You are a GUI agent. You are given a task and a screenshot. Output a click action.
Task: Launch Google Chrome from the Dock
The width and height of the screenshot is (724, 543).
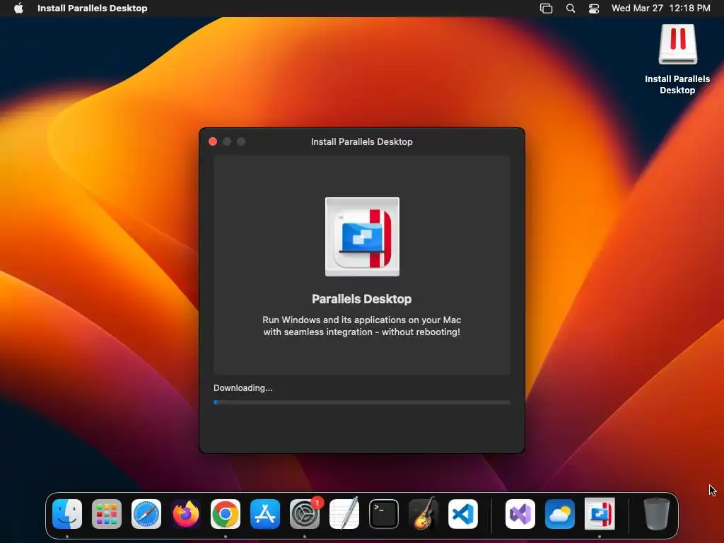(x=226, y=514)
